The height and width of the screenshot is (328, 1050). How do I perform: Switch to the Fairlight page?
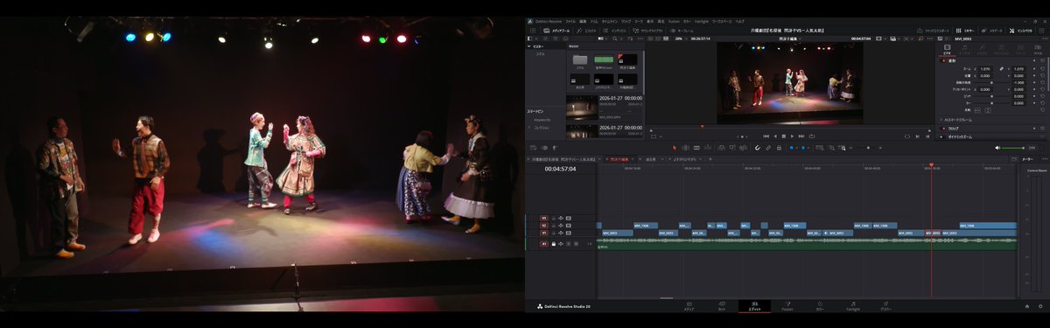(x=853, y=306)
